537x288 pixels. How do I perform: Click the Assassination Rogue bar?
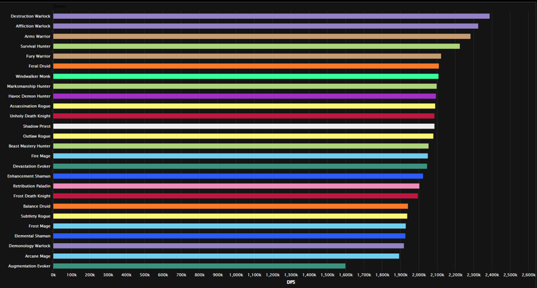[x=244, y=106]
